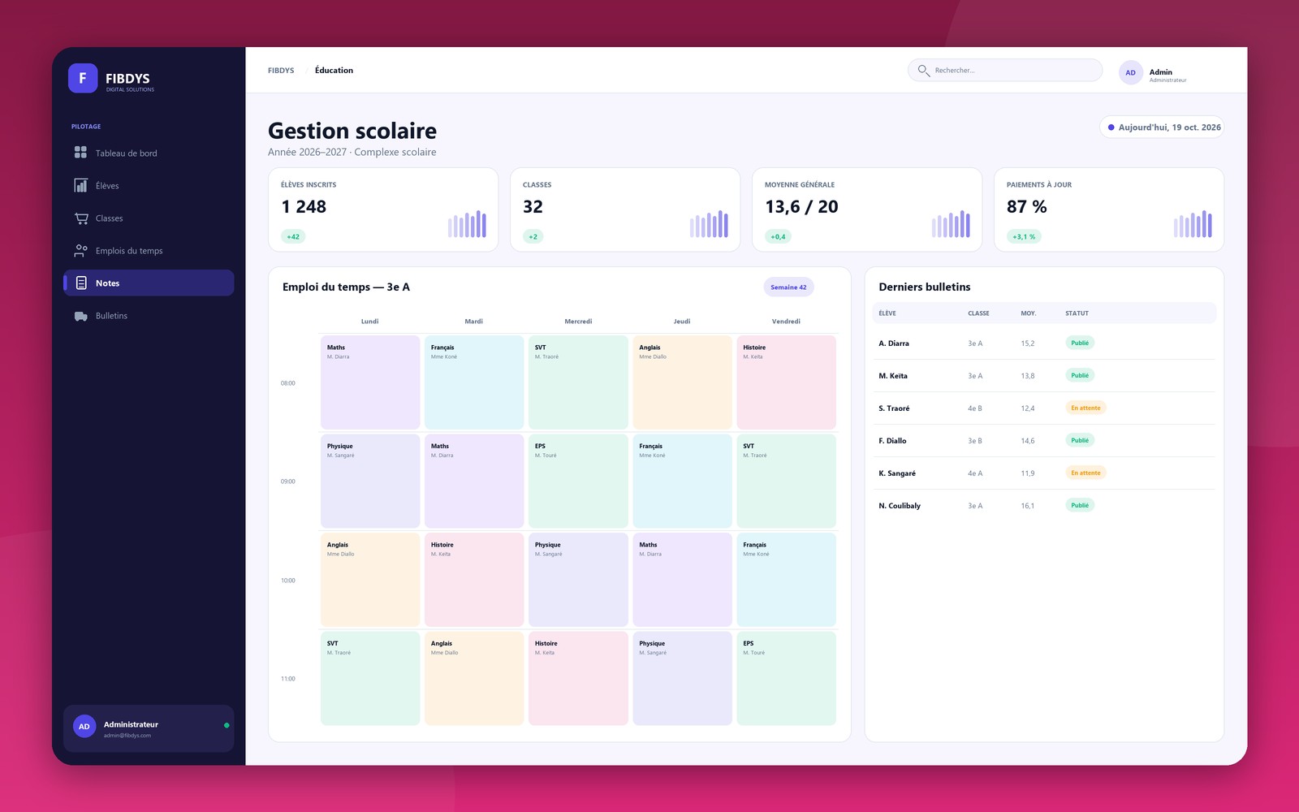Viewport: 1299px width, 812px height.
Task: Select Monday 10:00 Anglais slot
Action: (x=370, y=580)
